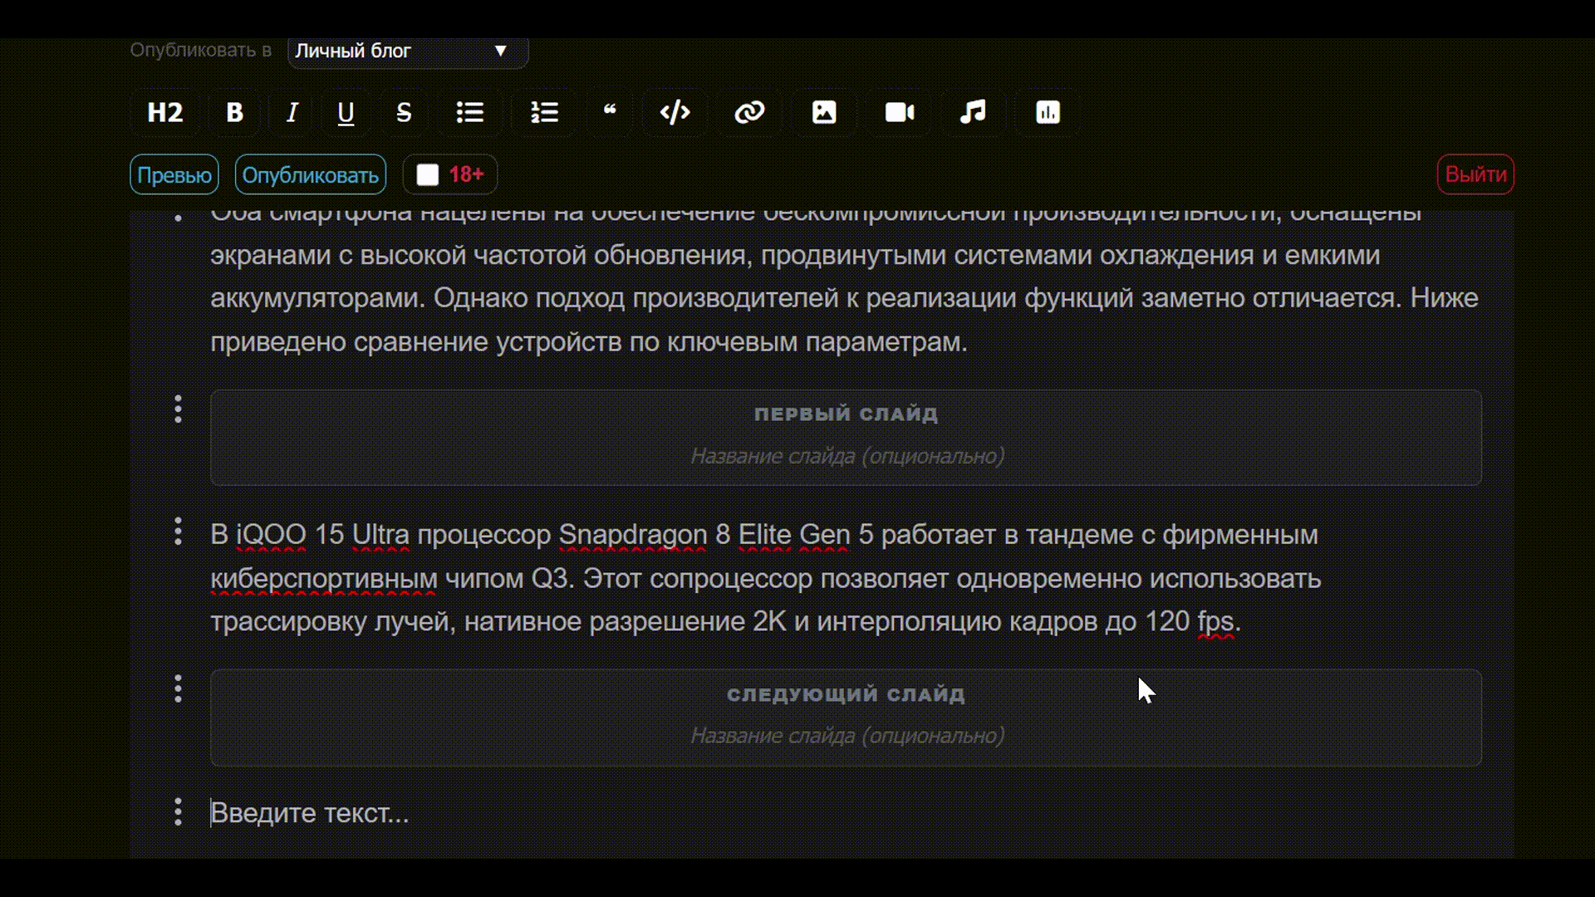
Task: Insert a code block
Action: 675,112
